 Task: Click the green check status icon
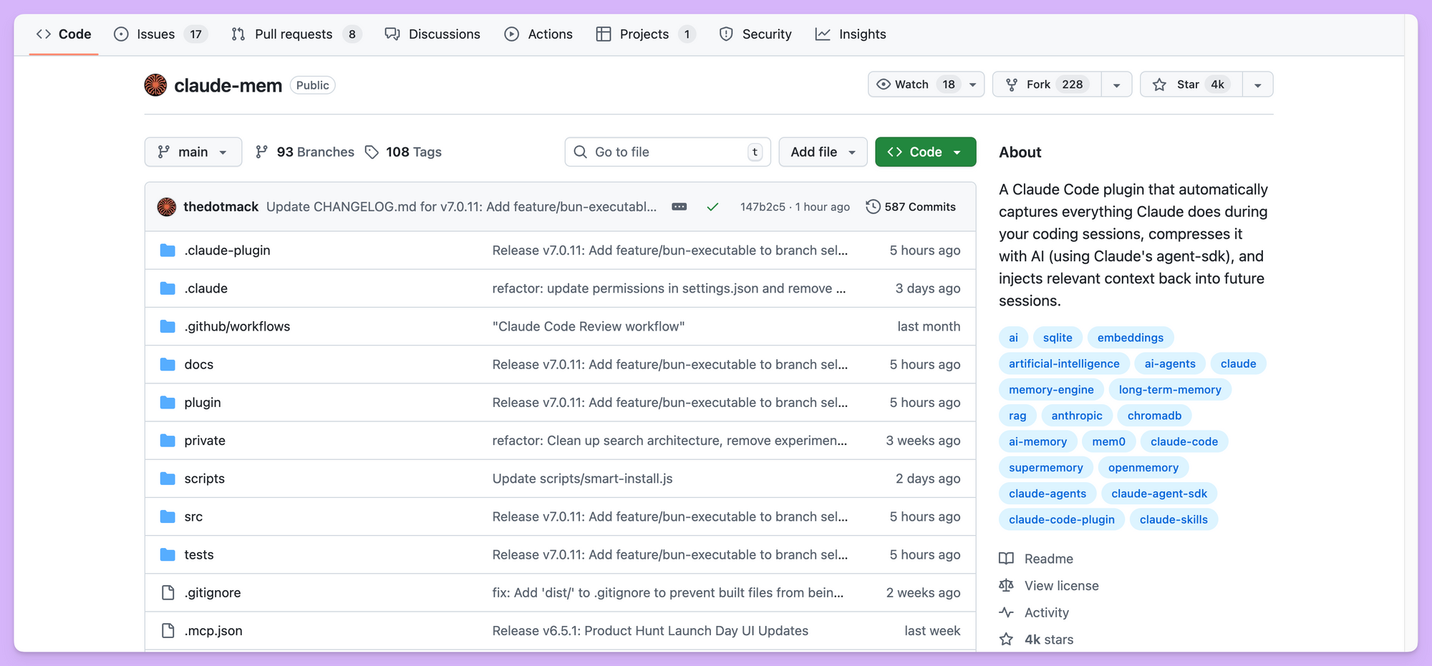[x=712, y=207]
